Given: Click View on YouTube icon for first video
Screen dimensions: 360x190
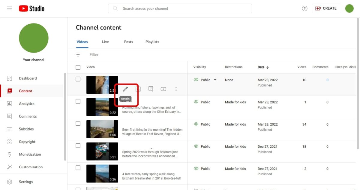Looking at the screenshot, I should point(163,89).
